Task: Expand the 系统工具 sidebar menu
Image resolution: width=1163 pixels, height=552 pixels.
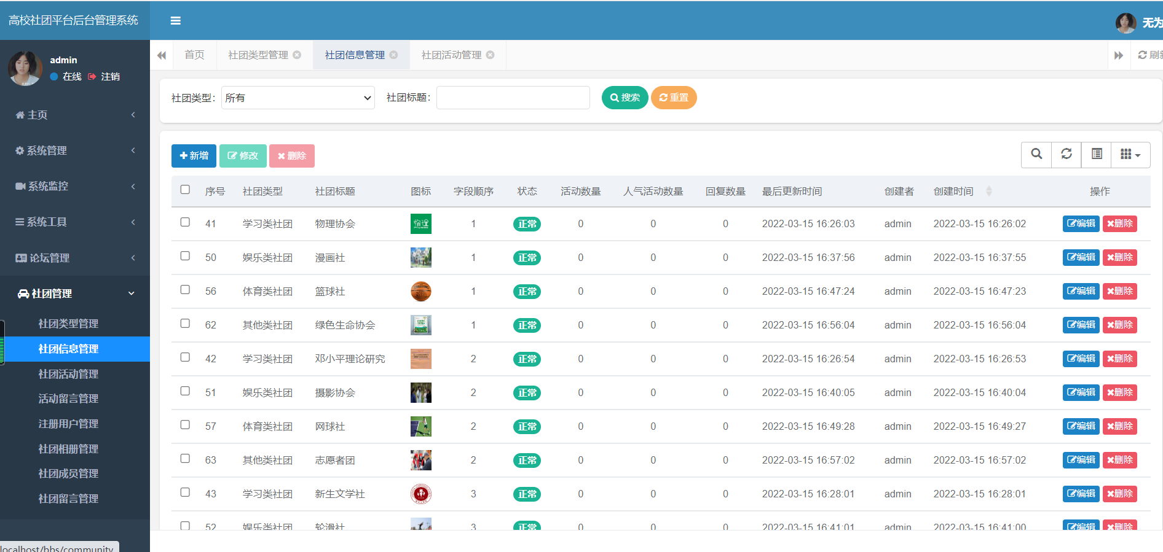Action: tap(75, 222)
